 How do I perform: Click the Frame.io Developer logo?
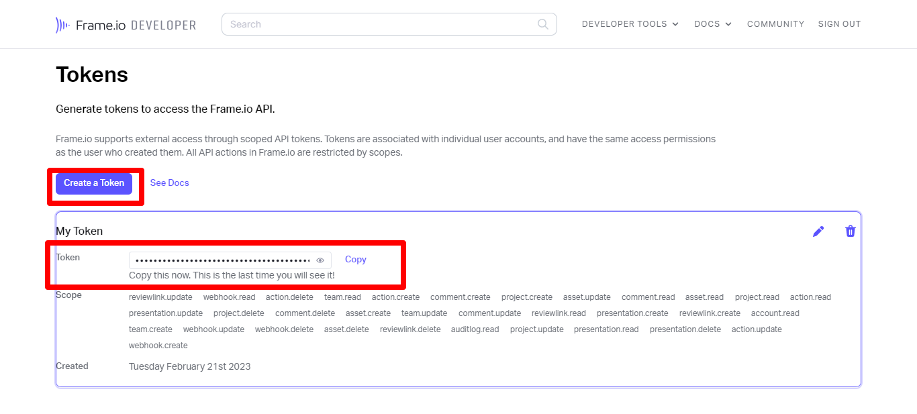[126, 25]
